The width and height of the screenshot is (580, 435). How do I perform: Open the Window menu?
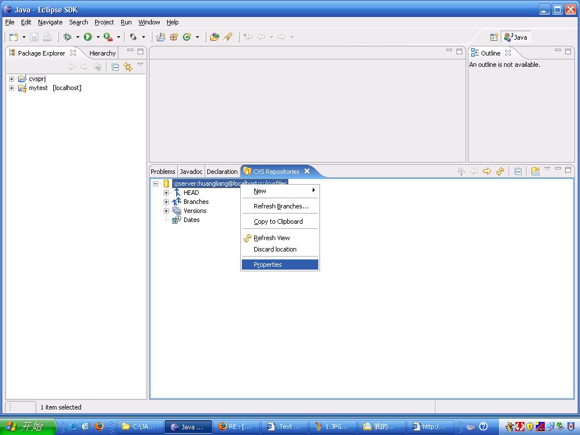[x=149, y=22]
